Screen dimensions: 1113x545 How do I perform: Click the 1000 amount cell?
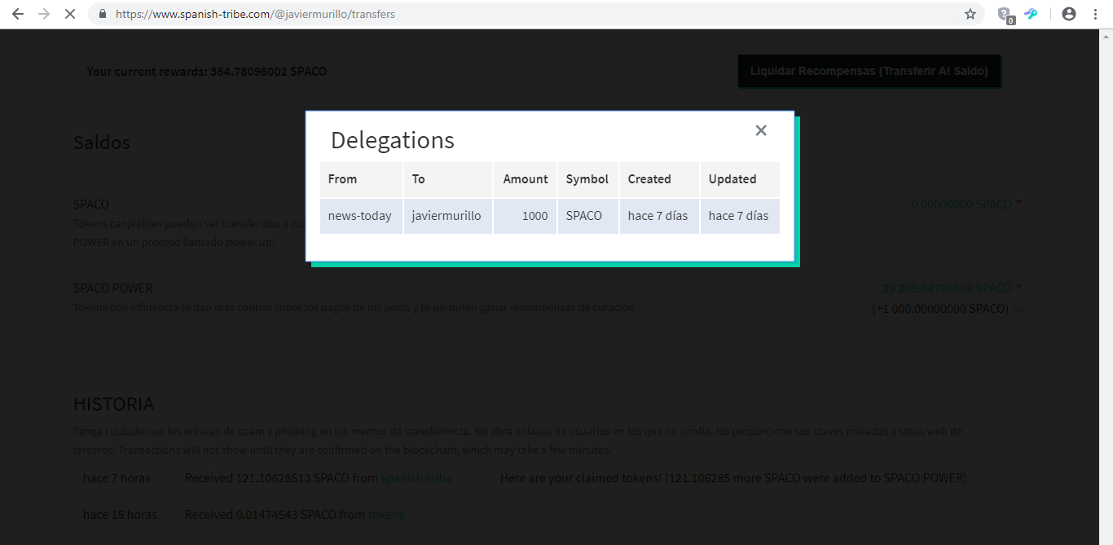click(526, 216)
